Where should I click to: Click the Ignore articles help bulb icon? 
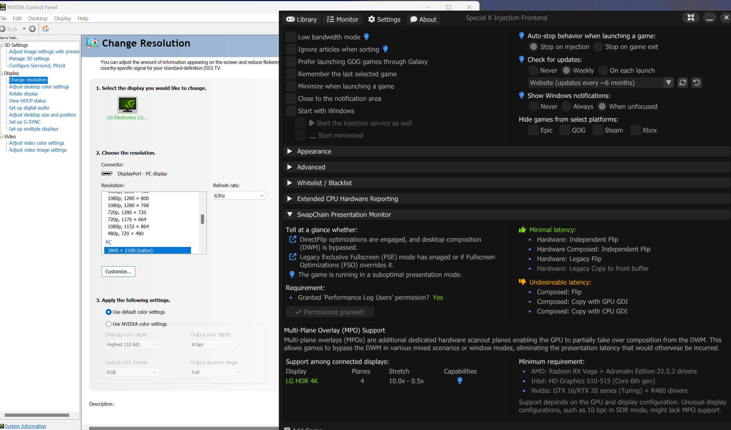pos(385,49)
